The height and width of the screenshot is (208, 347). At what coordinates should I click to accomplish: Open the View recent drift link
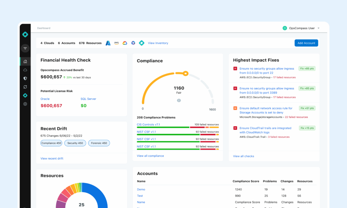point(52,159)
